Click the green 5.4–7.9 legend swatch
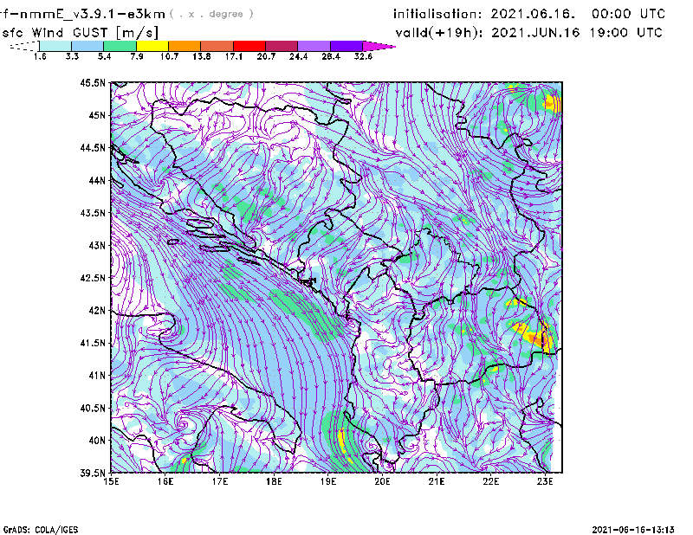The image size is (693, 535). click(120, 46)
